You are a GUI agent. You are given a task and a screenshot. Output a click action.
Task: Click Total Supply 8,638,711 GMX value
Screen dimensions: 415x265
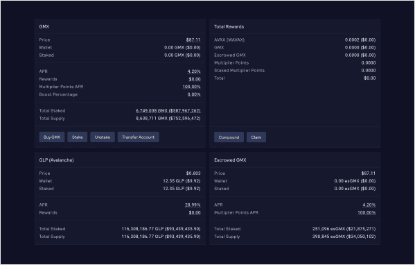coord(168,119)
